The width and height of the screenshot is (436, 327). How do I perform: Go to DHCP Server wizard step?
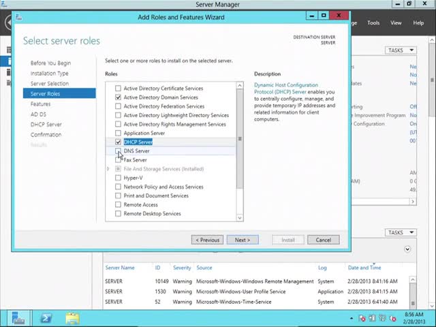46,124
